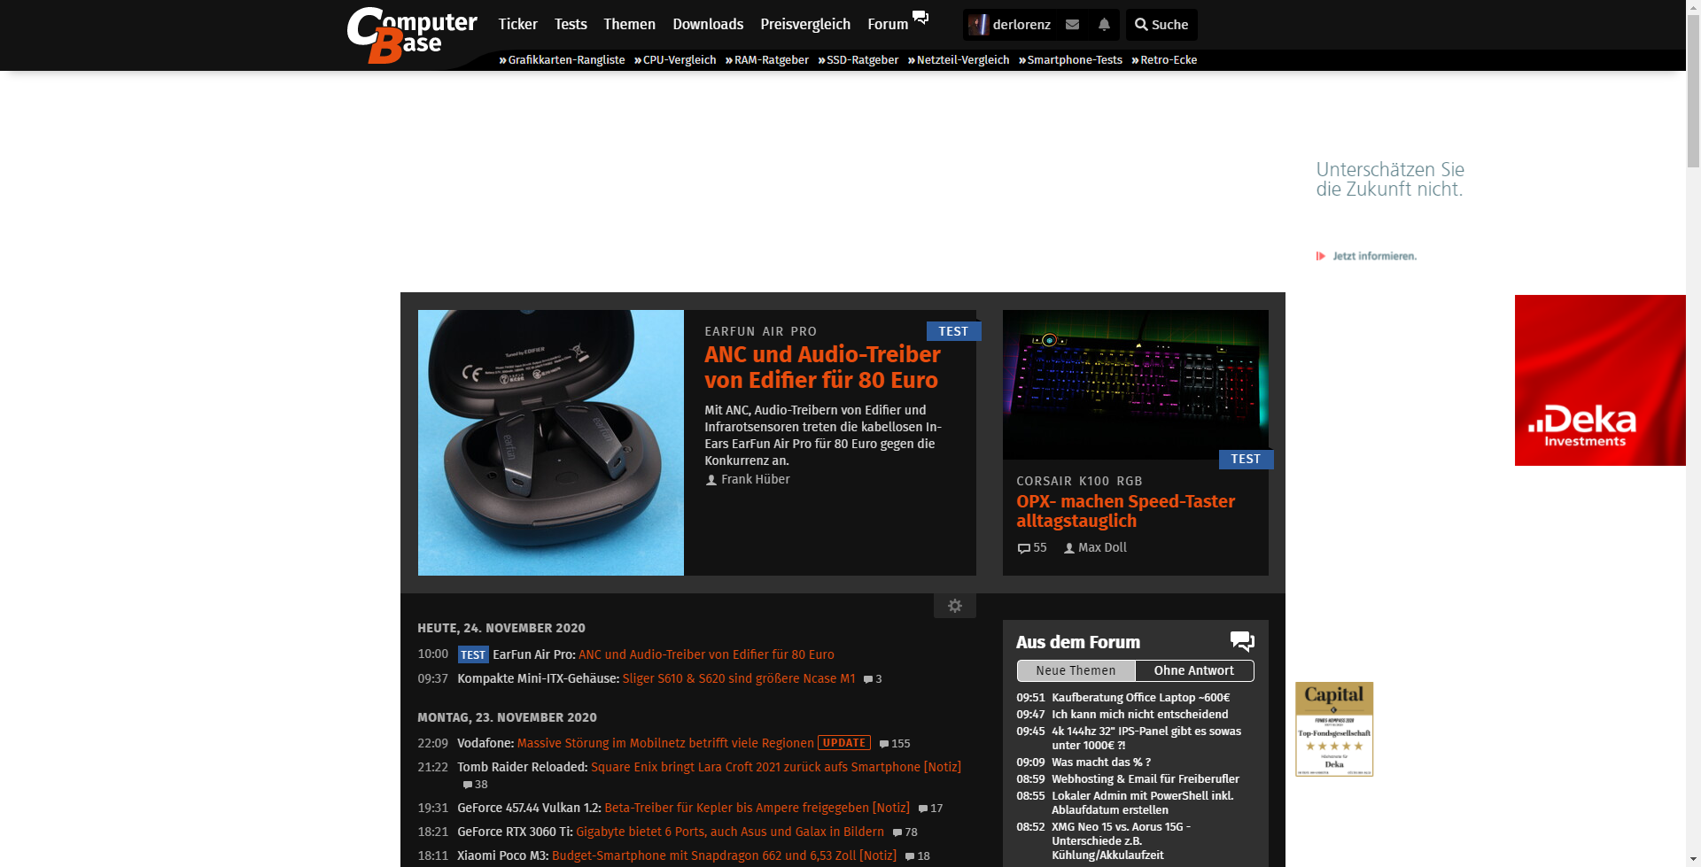Click the UPDATE tag on Vodafone story
This screenshot has height=867, width=1701.
[x=844, y=743]
